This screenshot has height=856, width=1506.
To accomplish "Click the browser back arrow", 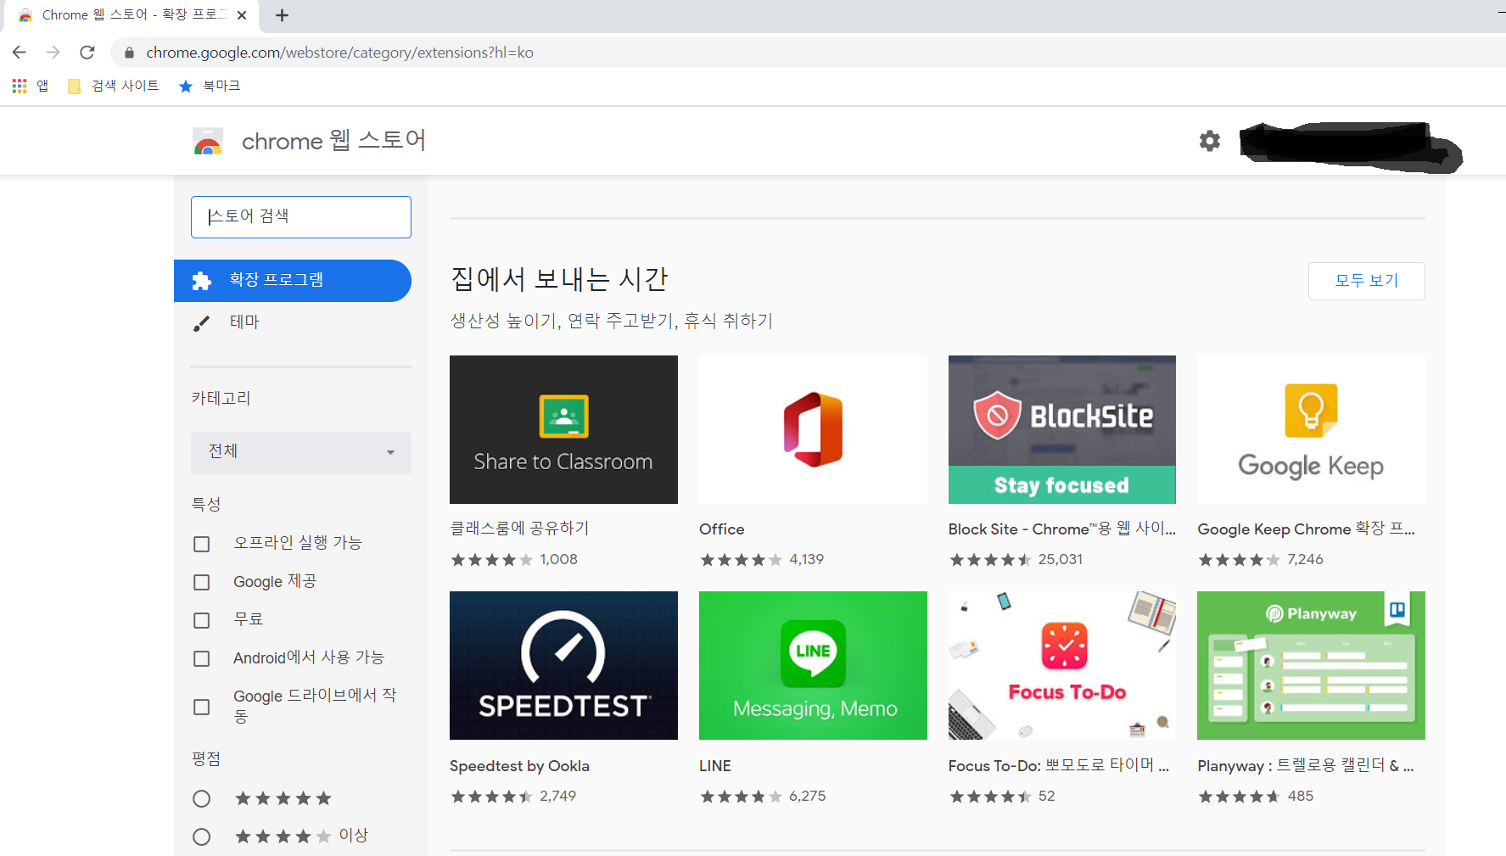I will [x=20, y=53].
